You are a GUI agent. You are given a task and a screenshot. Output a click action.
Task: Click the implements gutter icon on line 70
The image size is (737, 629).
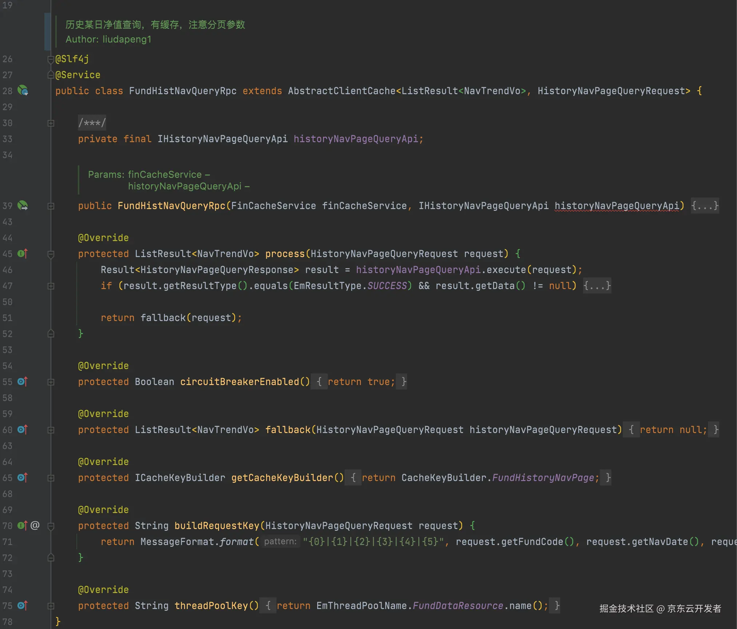click(x=23, y=525)
